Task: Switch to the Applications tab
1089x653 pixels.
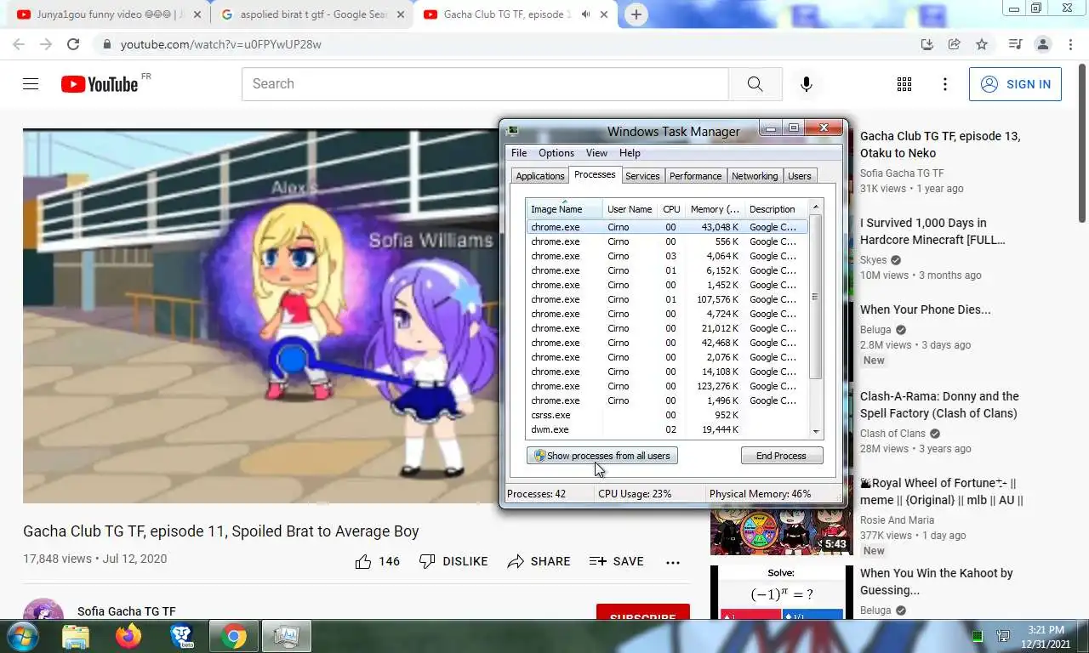Action: click(540, 176)
